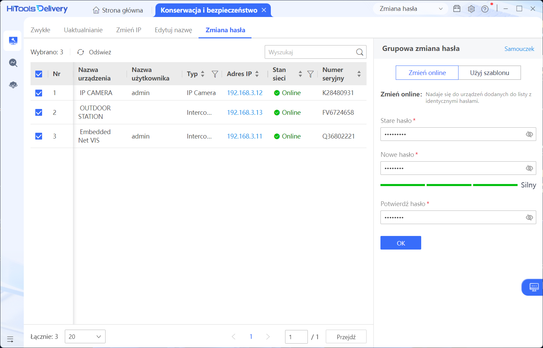Show the Stare hasło password using the eye icon
The width and height of the screenshot is (543, 348).
(x=529, y=134)
